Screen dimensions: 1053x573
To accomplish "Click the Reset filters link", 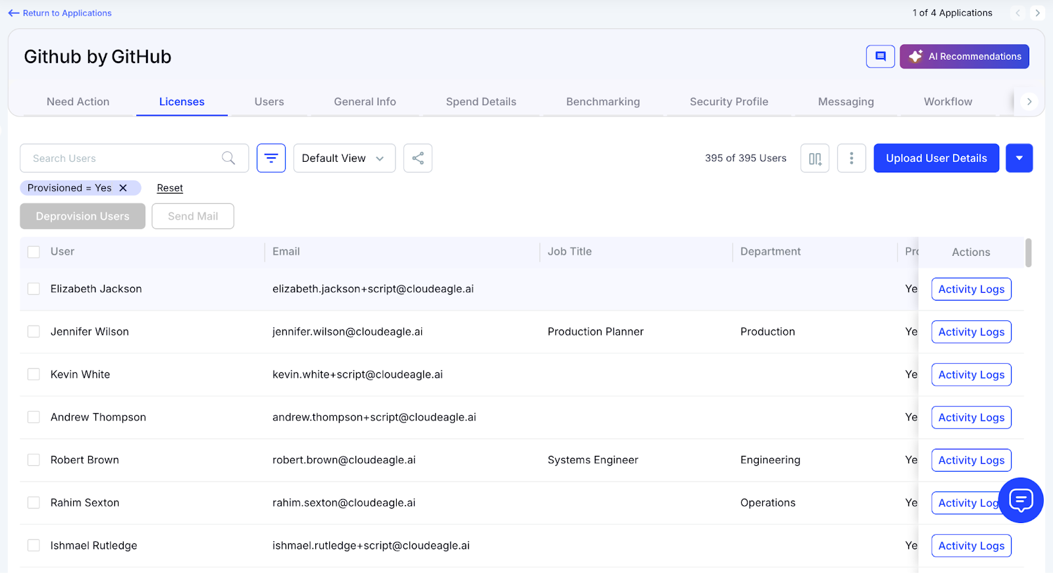I will tap(170, 188).
